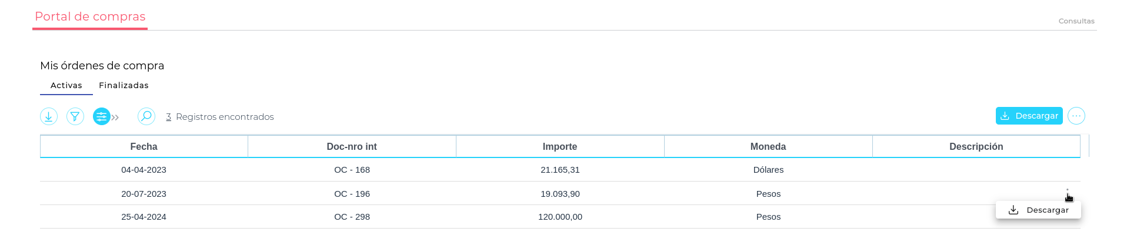Choose Descargar in the row popup menu
The width and height of the screenshot is (1127, 245).
click(x=1038, y=210)
